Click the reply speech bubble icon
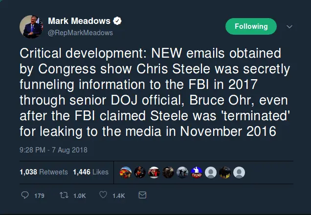Screen dimensions: 311x215 [25, 195]
